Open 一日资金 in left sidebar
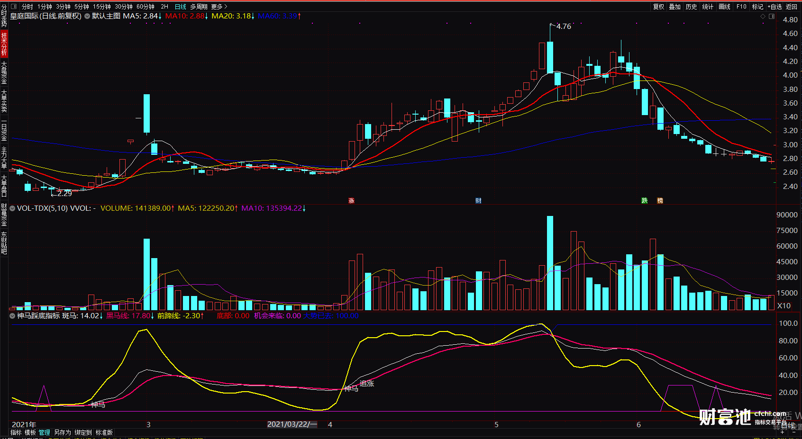Screen dimensions: 802x439 4,130
